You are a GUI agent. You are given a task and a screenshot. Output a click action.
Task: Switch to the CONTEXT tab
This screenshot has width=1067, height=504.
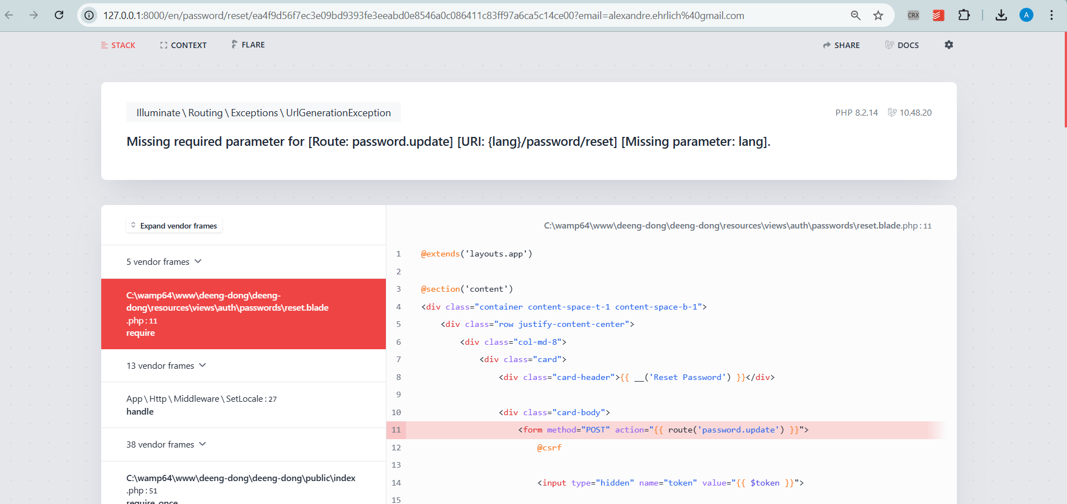183,45
